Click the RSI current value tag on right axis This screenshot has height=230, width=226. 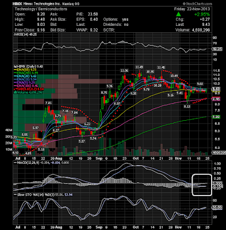(x=217, y=49)
